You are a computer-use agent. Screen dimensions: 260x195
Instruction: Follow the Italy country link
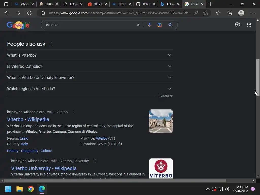pos(24,144)
